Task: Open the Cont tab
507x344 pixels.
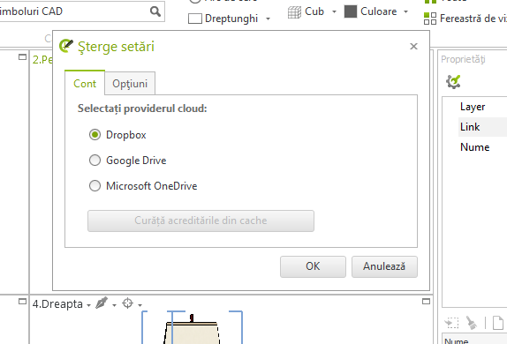Action: pos(85,83)
